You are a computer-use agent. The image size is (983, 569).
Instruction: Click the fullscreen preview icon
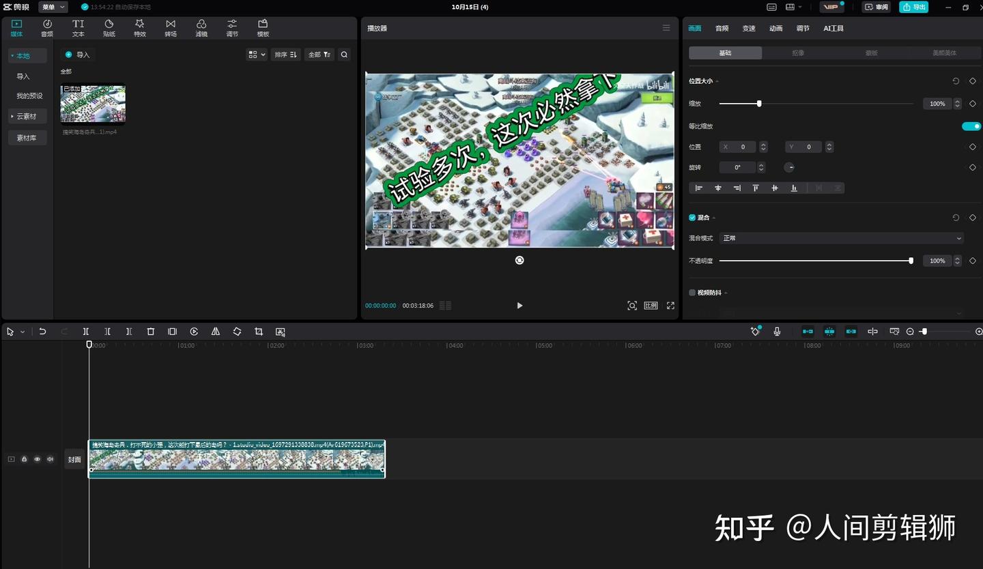pyautogui.click(x=670, y=306)
